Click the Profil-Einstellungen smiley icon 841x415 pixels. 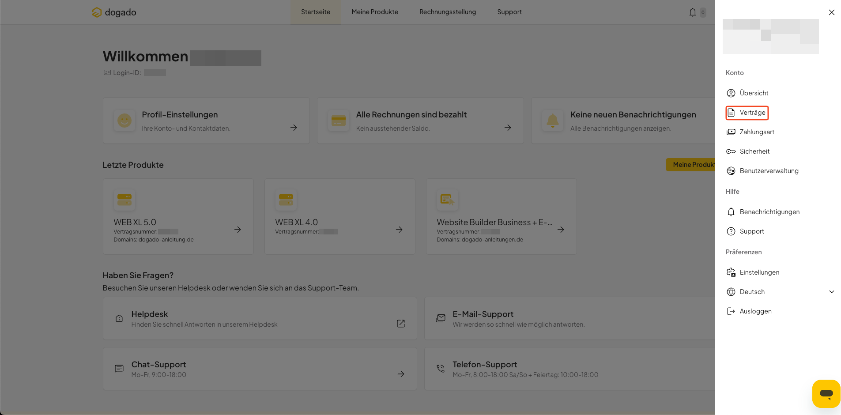124,121
